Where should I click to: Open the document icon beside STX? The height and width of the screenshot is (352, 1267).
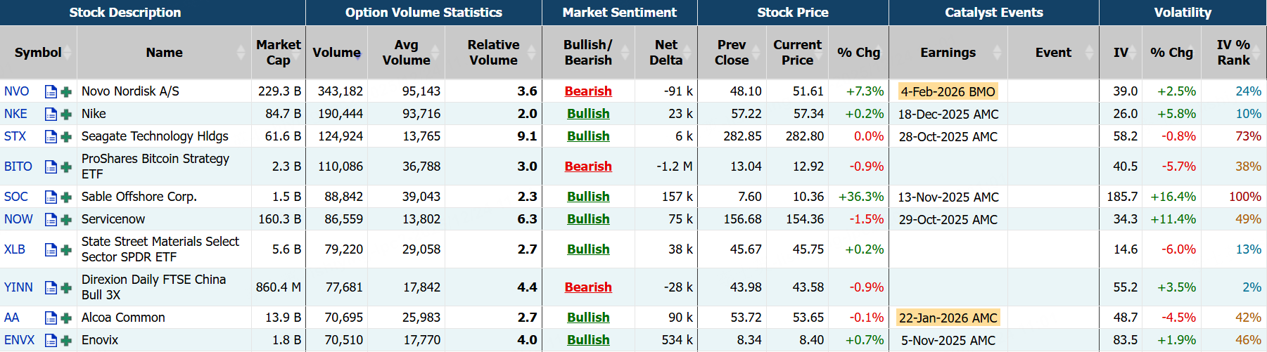click(x=51, y=136)
